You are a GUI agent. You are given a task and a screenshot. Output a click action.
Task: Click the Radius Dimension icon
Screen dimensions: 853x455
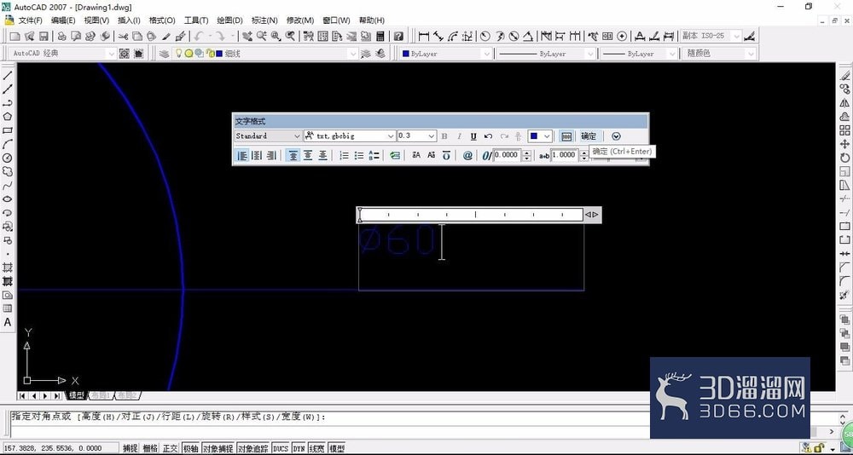(x=485, y=37)
